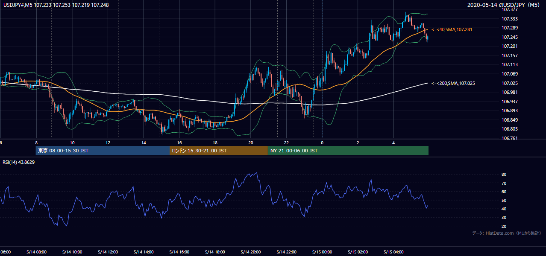This screenshot has height=256, width=546.
Task: Click the 5/15 04:00 time label
Action: pyautogui.click(x=393, y=252)
